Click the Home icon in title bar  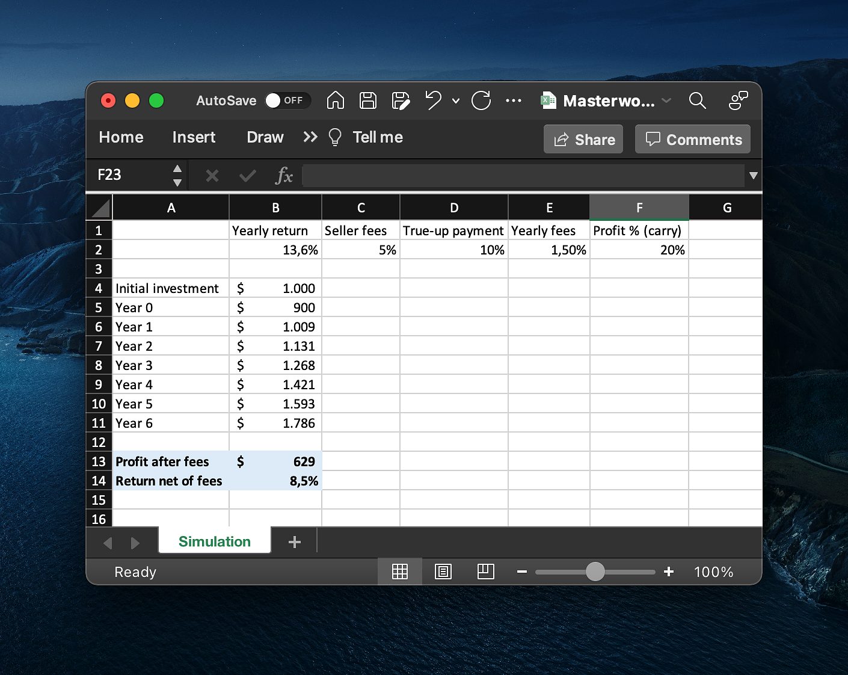[x=335, y=100]
